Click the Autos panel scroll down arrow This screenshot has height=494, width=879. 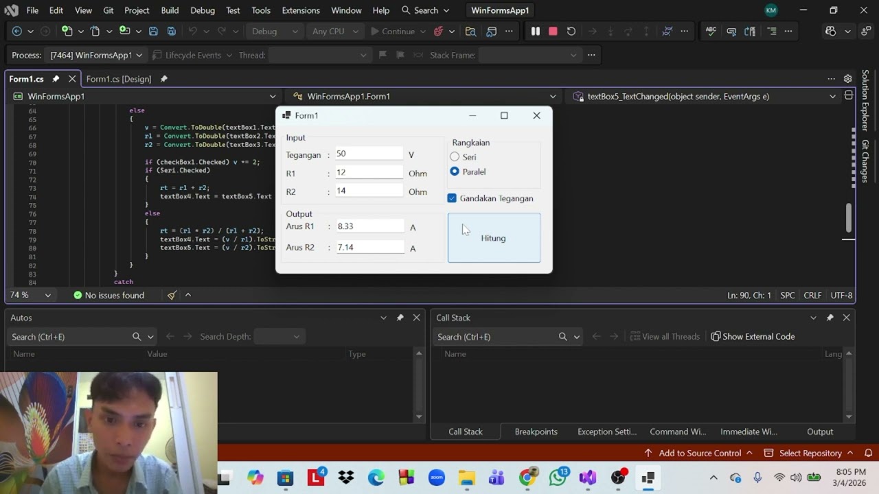(419, 416)
